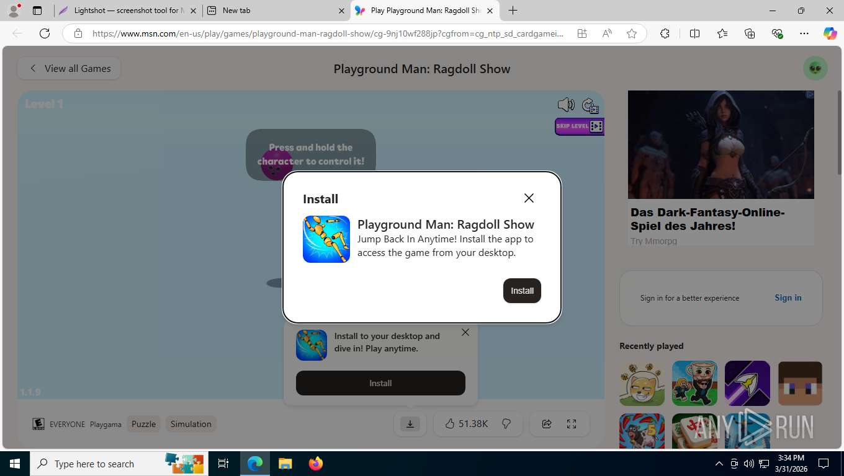
Task: Click the Playgama developer name
Action: pyautogui.click(x=105, y=425)
